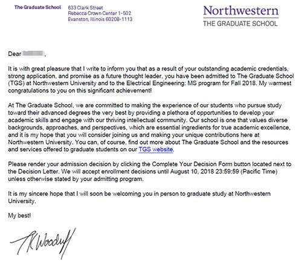The height and width of the screenshot is (265, 302).
Task: Click the purple The Graduate School heading
Action: [x=37, y=7]
